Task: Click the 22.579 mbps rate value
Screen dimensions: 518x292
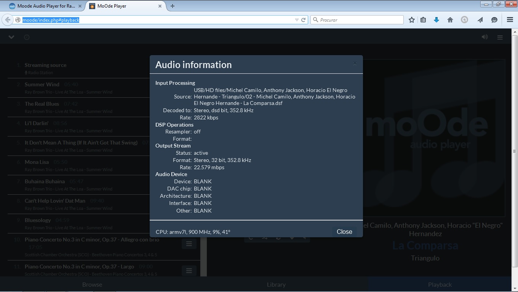Action: [x=209, y=167]
